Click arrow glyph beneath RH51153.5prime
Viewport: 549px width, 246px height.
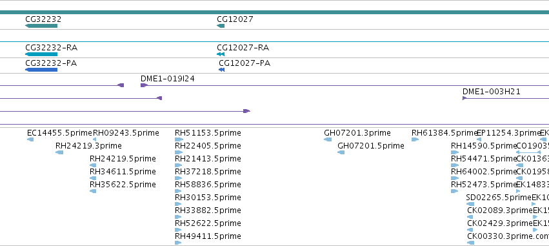click(179, 139)
